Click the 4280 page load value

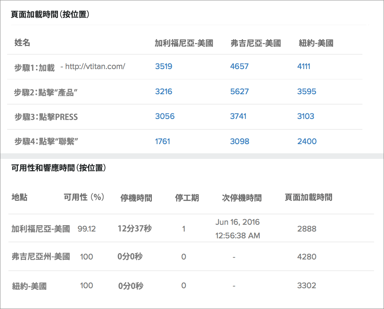[307, 257]
